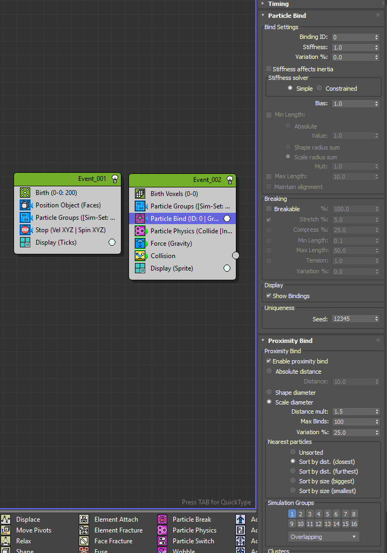This screenshot has height=553, width=387.
Task: Enable the Breakable checkbox
Action: pyautogui.click(x=269, y=209)
